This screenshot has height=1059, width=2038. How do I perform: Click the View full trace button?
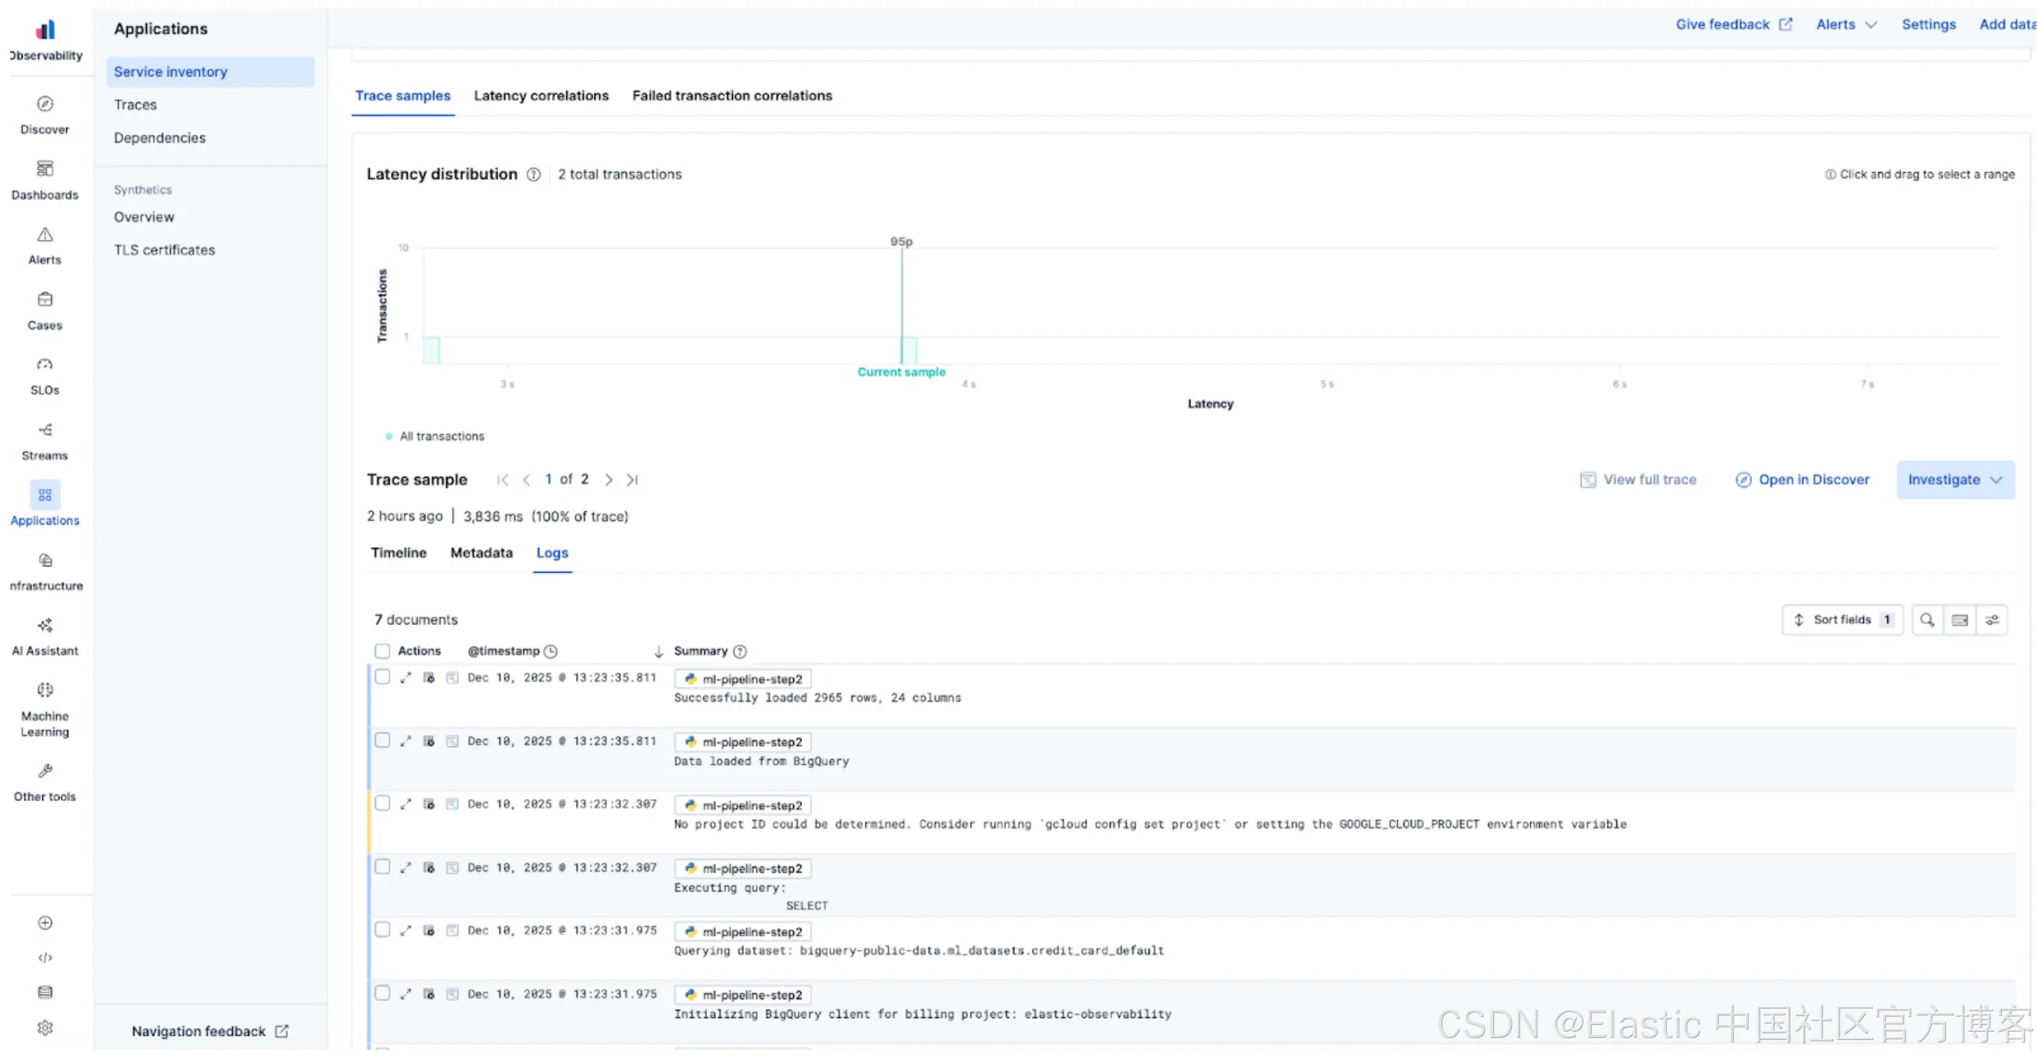[1639, 480]
